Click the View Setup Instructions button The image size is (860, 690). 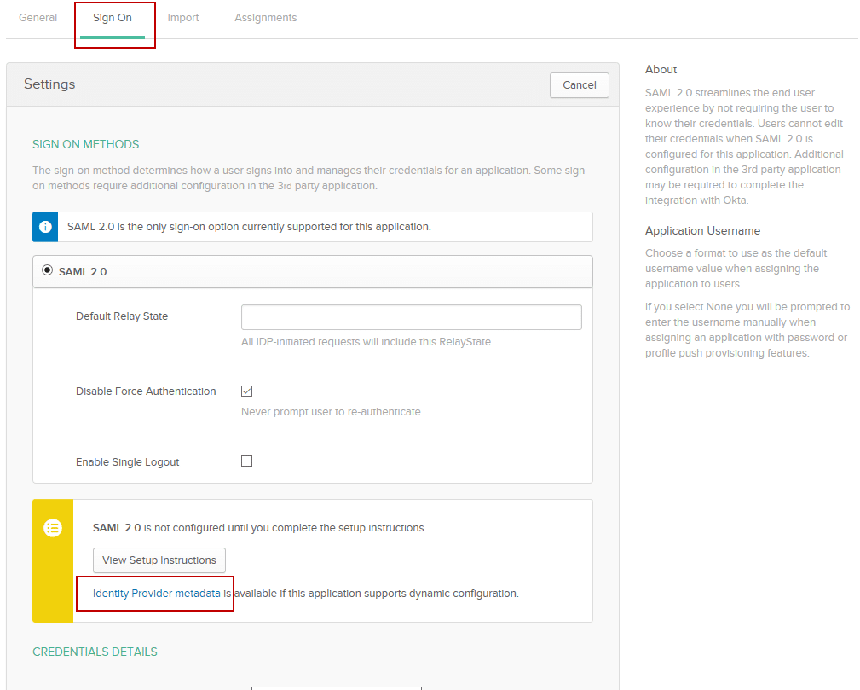point(159,560)
